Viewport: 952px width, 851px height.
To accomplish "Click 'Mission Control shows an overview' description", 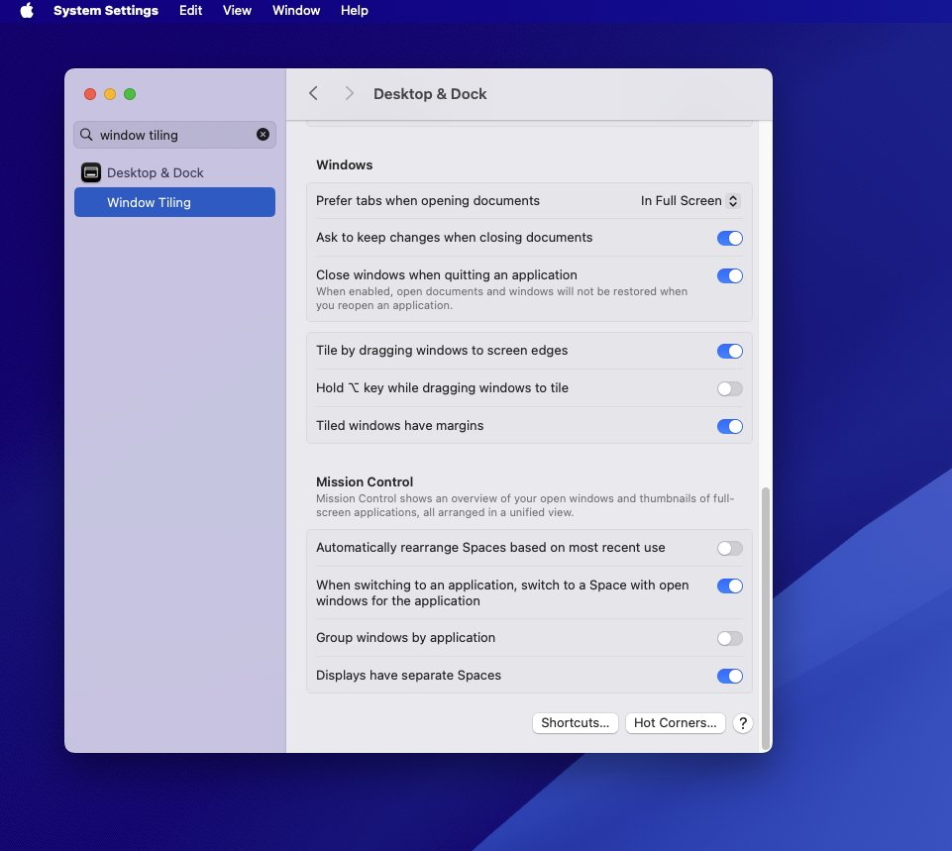I will [x=525, y=505].
